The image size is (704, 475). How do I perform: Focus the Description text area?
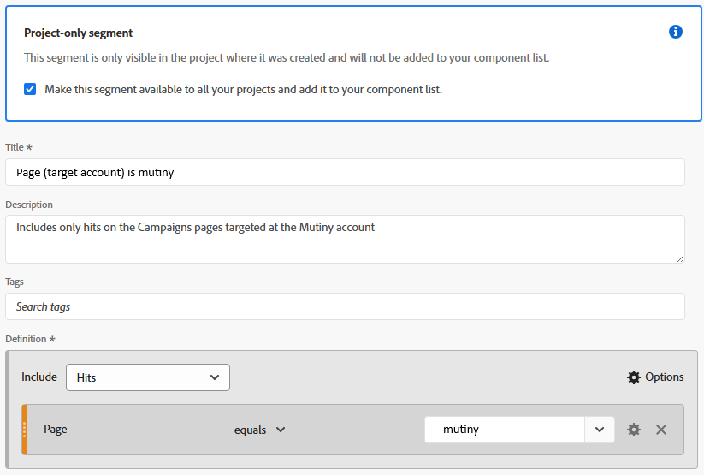point(345,240)
